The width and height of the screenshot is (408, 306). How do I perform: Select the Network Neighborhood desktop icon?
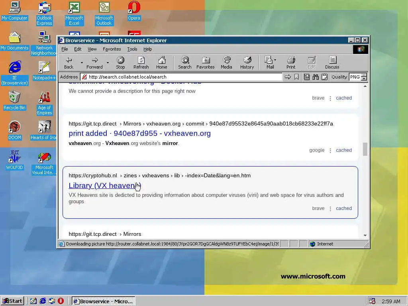44,43
